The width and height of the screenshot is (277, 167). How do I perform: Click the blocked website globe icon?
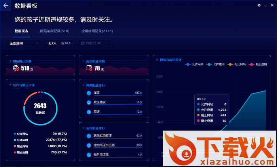[x=16, y=68]
